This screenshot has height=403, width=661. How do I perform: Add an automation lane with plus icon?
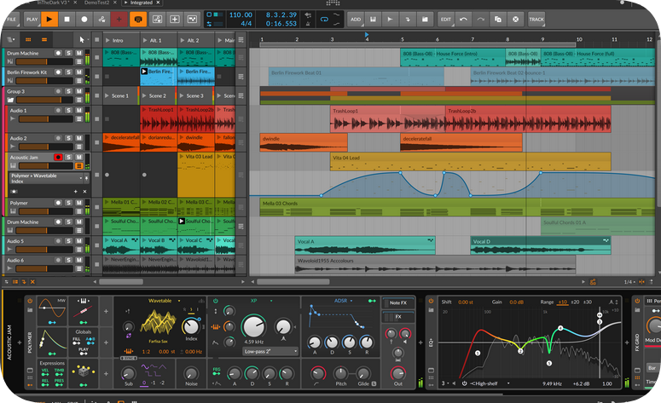click(76, 192)
